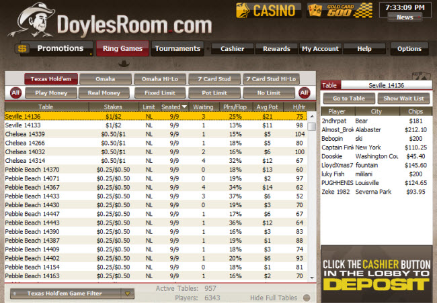Click the table list scrollbar thumb

click(x=312, y=127)
